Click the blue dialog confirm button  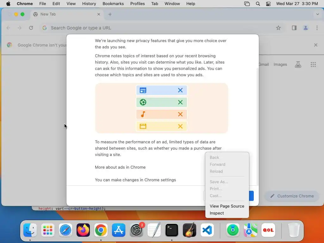click(252, 196)
